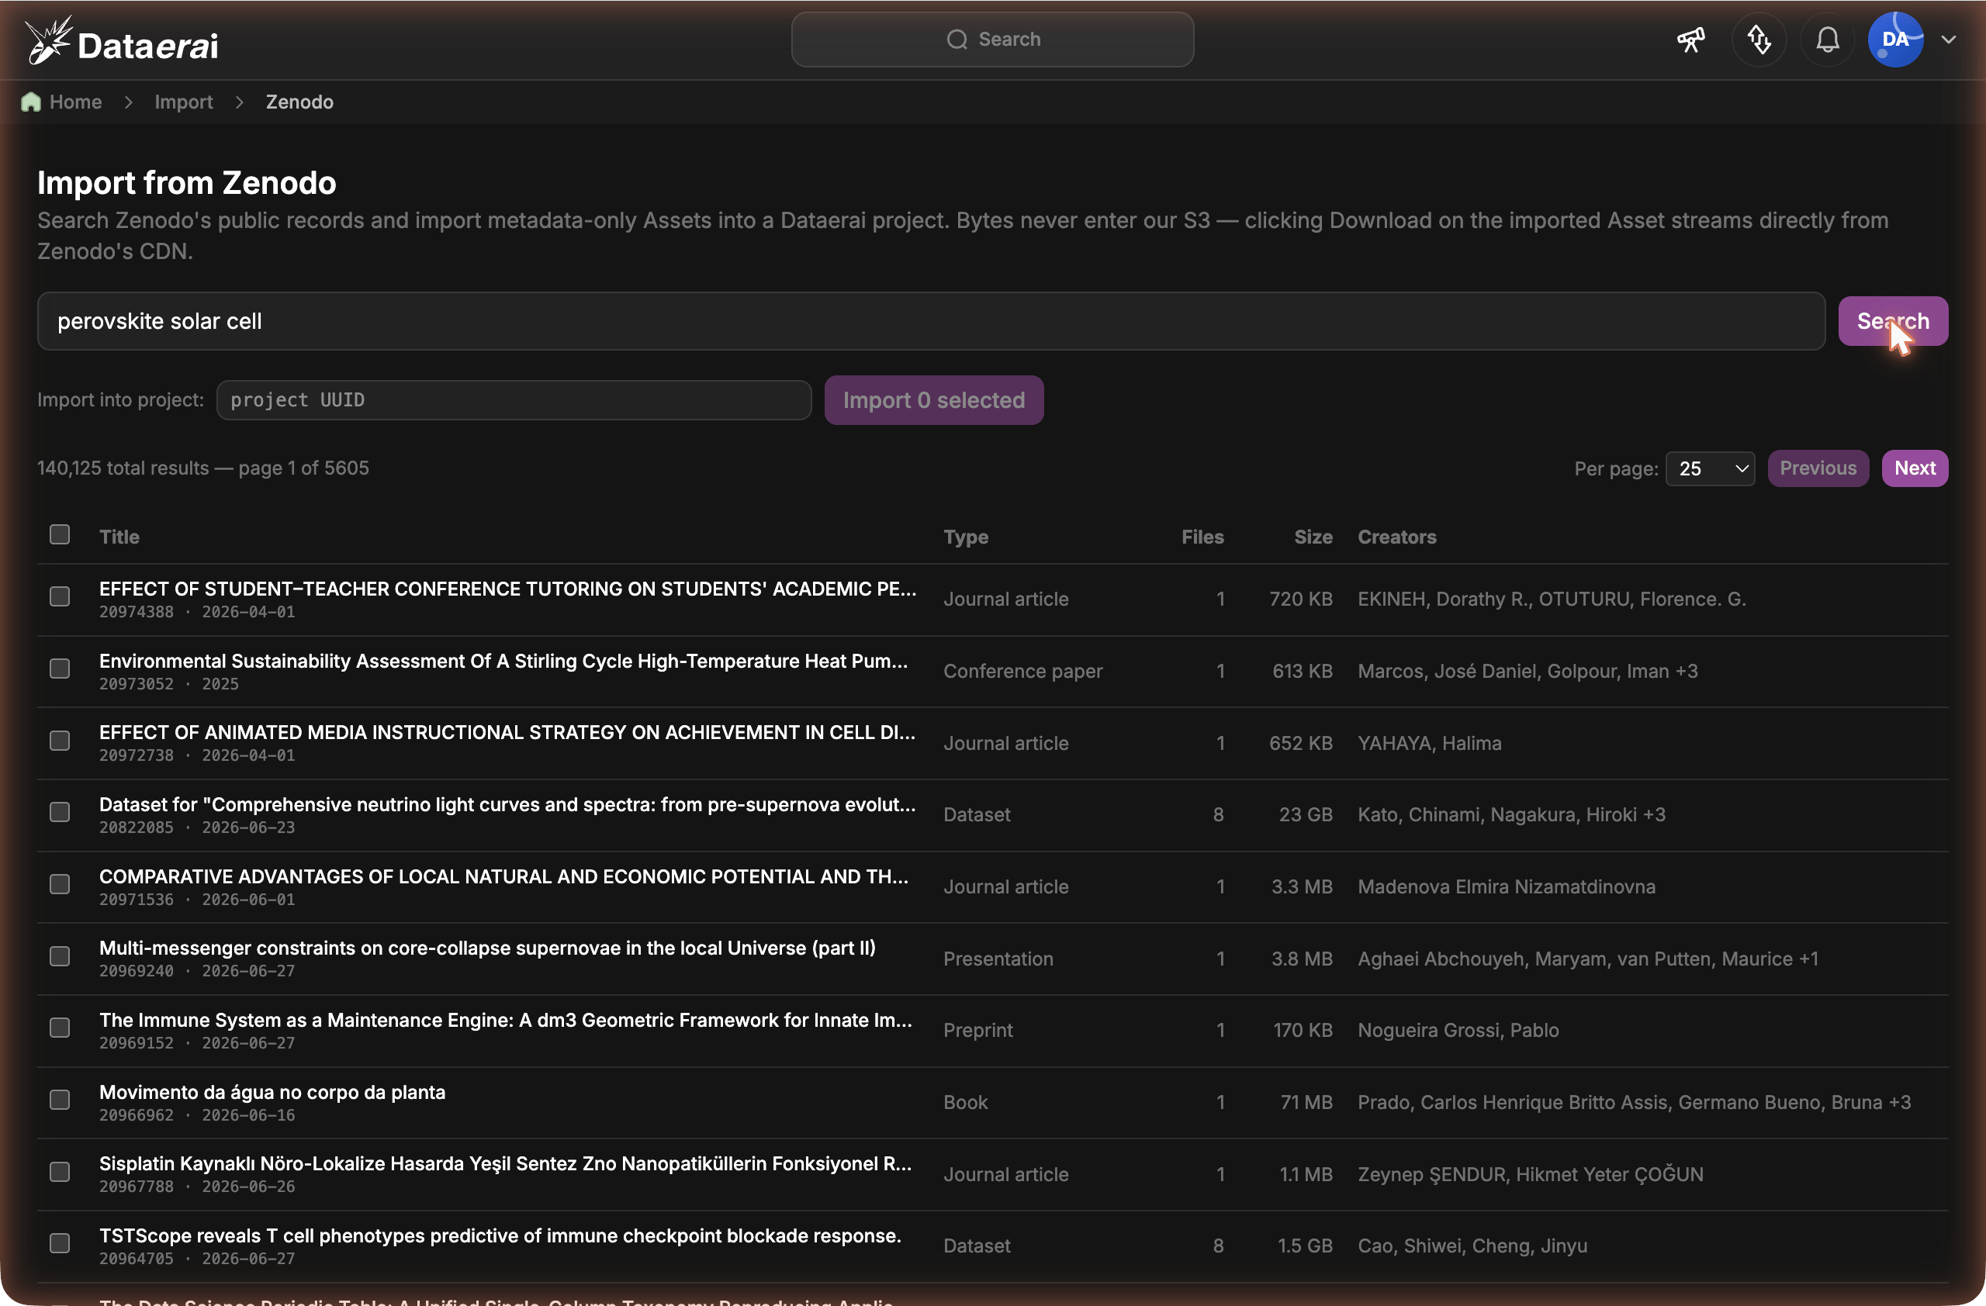Screen dimensions: 1986x1306
Task: Check the Comparative Advantages record row
Action: (59, 884)
